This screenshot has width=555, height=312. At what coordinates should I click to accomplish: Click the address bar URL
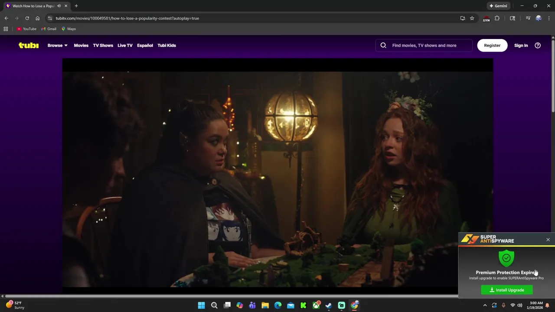127,18
